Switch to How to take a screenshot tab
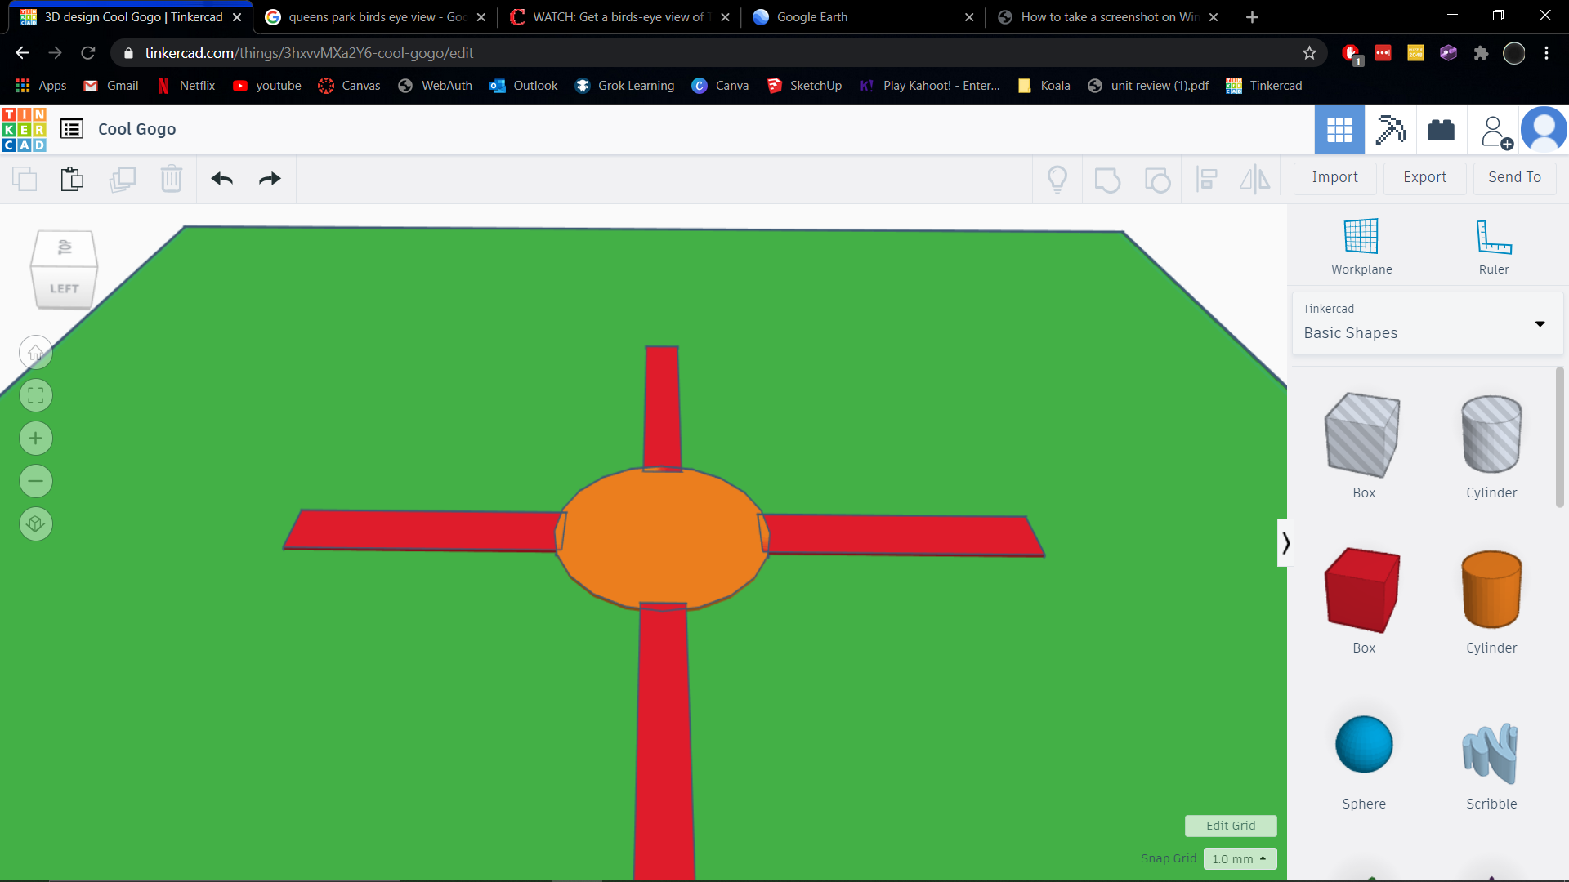This screenshot has height=882, width=1569. [x=1107, y=17]
